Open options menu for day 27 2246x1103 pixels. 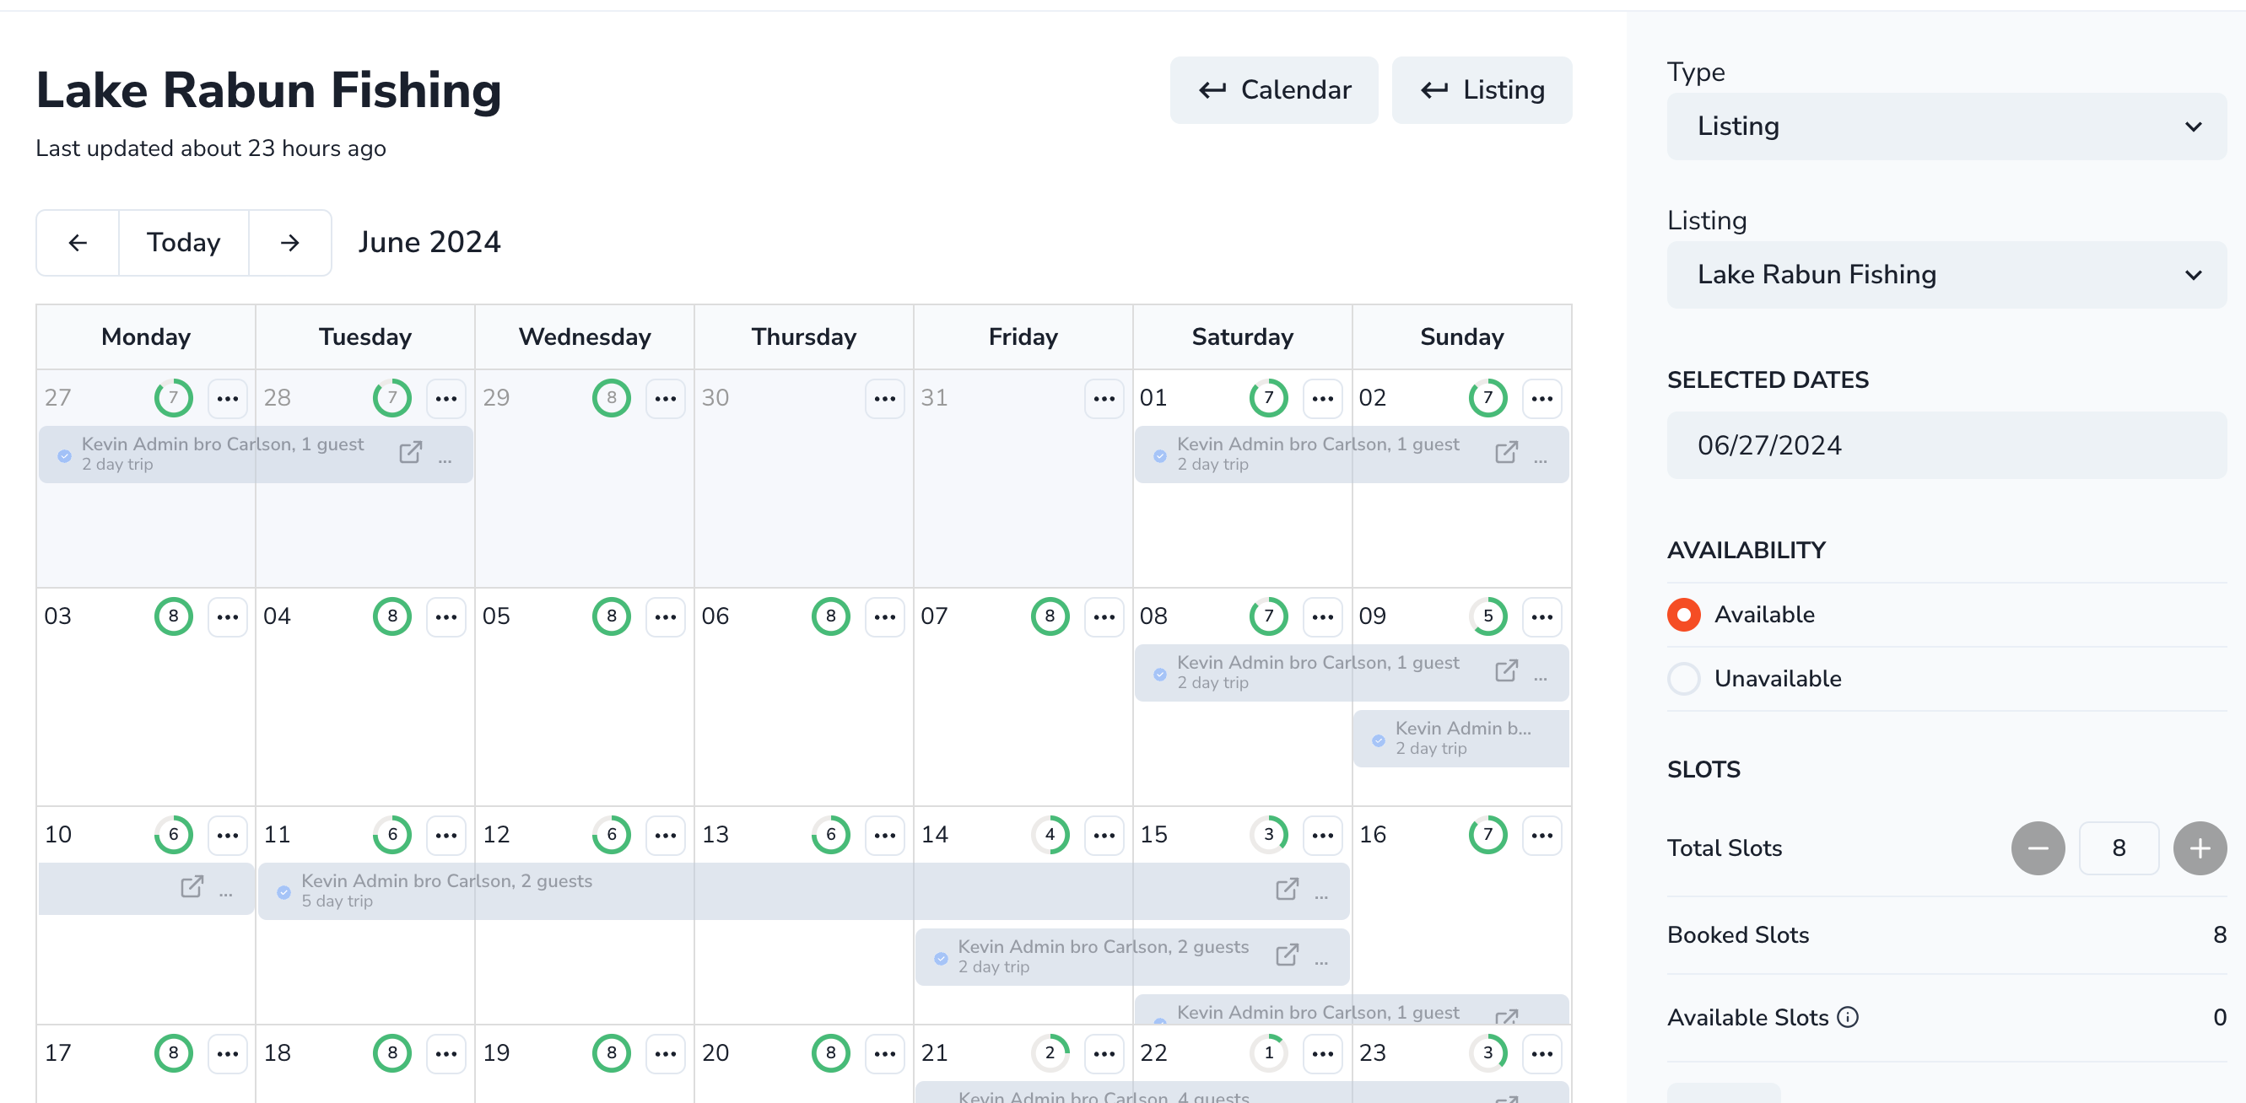click(228, 398)
